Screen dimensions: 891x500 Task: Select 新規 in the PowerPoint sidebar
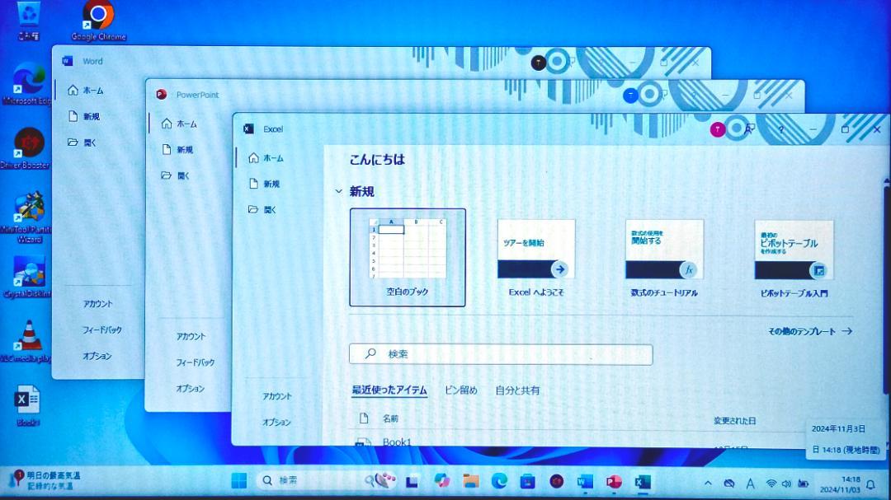(x=177, y=149)
